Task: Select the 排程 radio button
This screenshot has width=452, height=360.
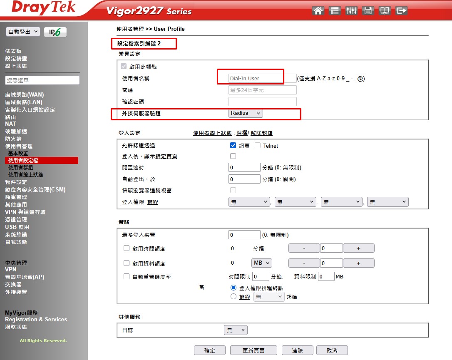Action: pyautogui.click(x=233, y=297)
